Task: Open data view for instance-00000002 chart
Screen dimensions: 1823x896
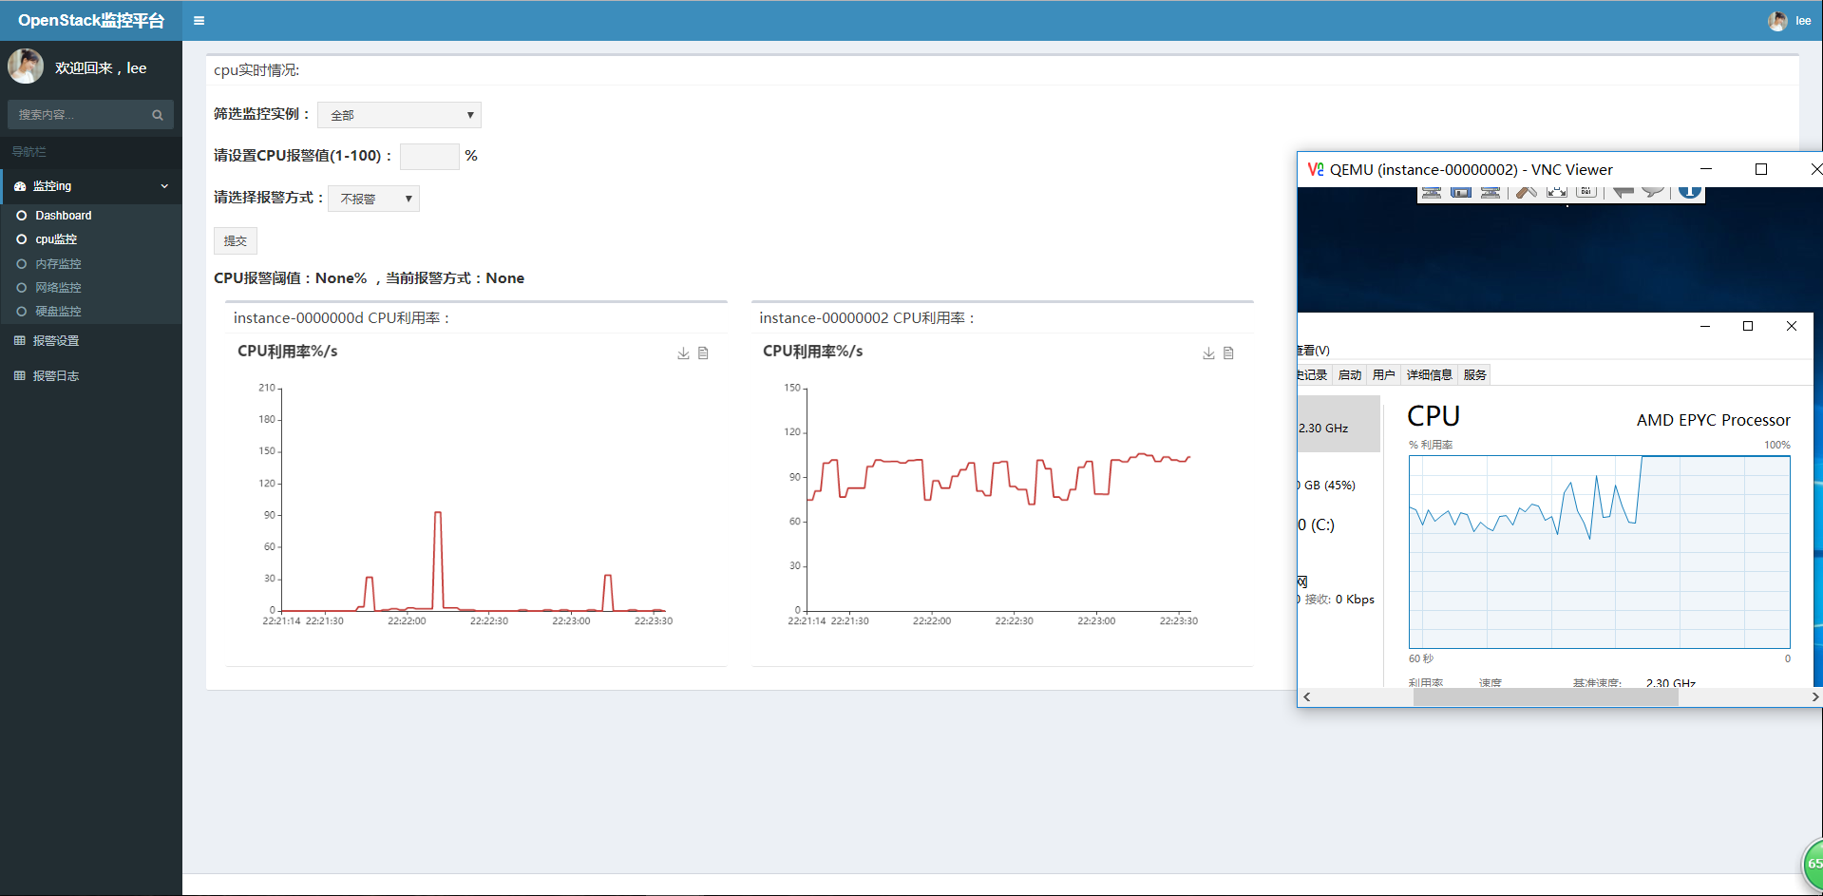Action: click(1227, 353)
